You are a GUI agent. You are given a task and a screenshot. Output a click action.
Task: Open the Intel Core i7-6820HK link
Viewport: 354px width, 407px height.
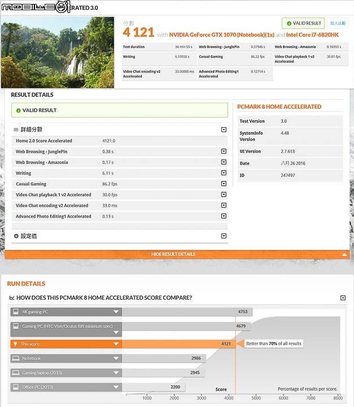pyautogui.click(x=312, y=35)
